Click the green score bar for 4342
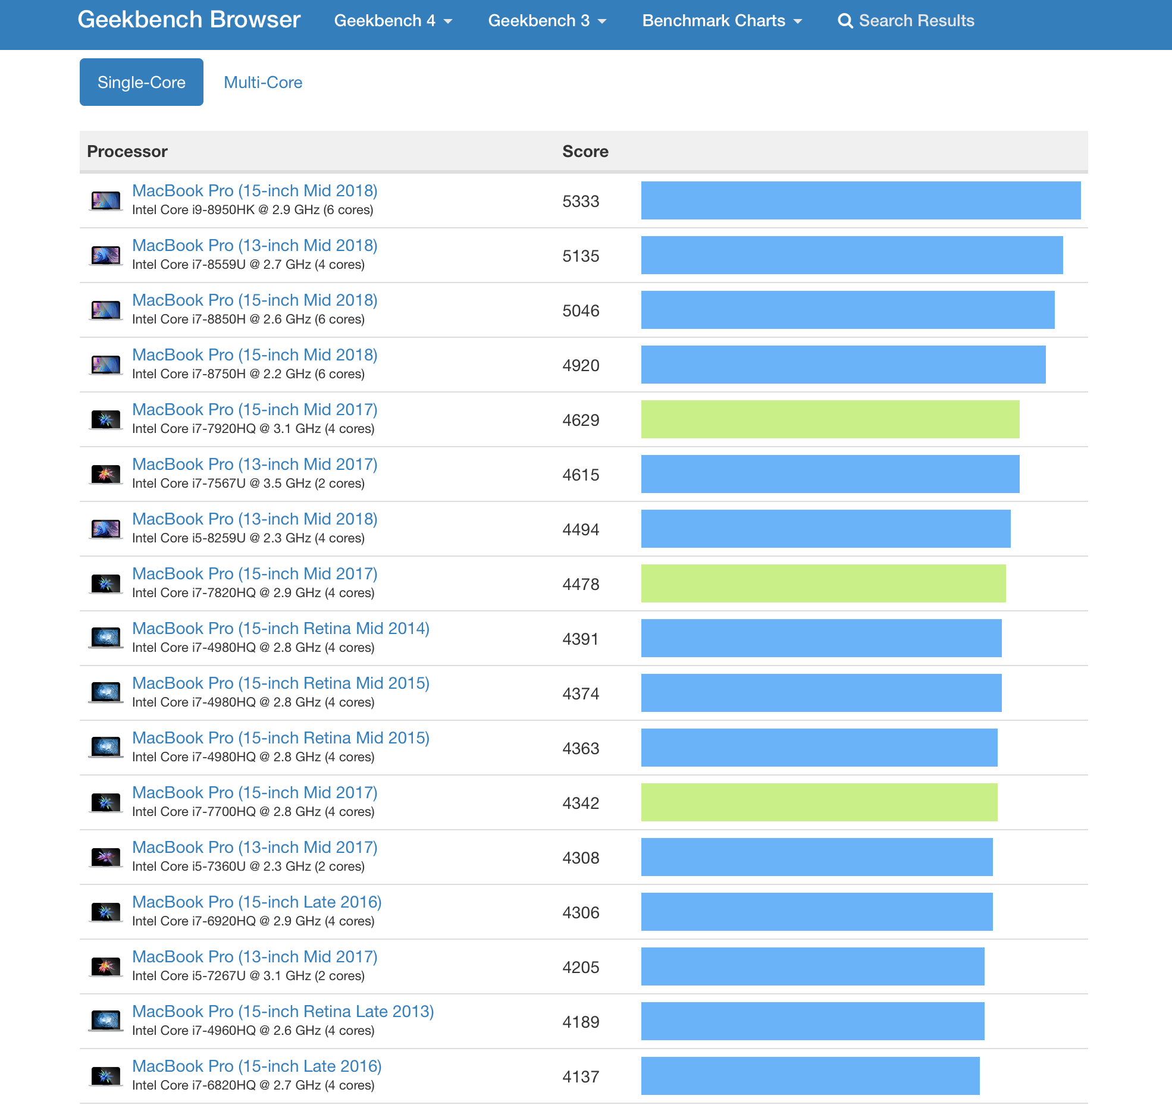 [819, 802]
